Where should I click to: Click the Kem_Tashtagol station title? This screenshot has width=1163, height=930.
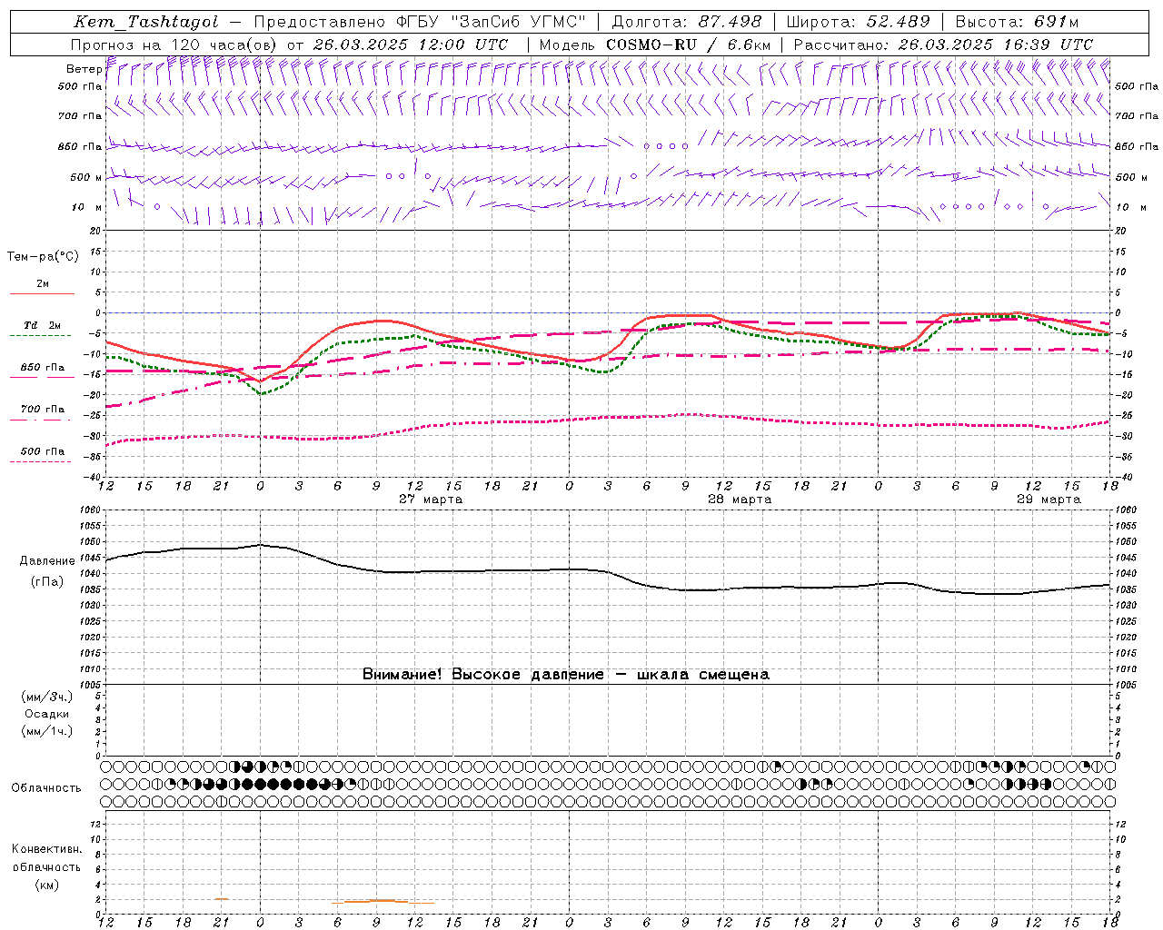[146, 22]
